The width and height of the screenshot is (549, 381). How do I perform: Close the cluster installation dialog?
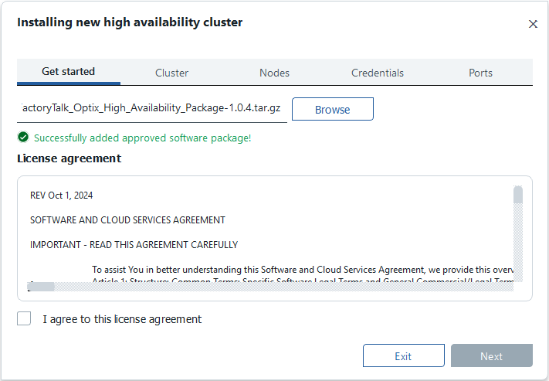(x=533, y=24)
